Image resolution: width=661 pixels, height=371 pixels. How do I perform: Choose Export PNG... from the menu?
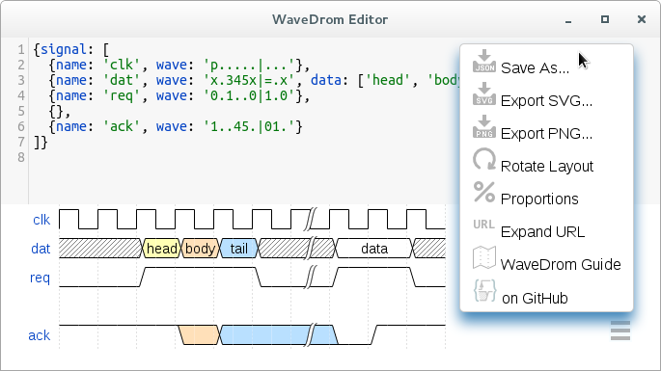(546, 134)
